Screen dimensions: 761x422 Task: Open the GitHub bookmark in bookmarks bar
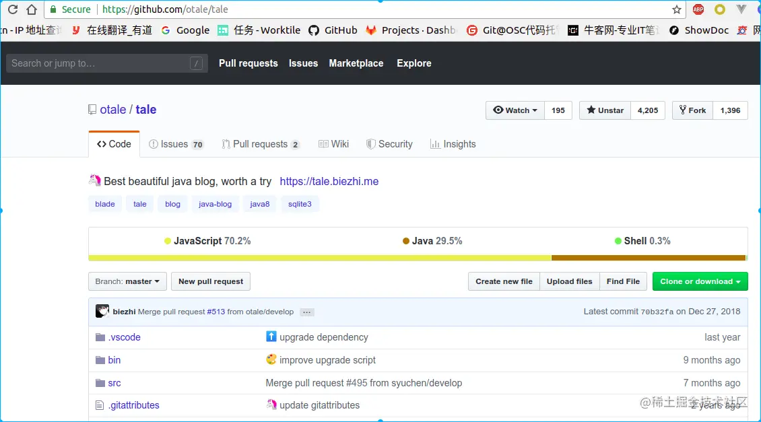tap(333, 30)
